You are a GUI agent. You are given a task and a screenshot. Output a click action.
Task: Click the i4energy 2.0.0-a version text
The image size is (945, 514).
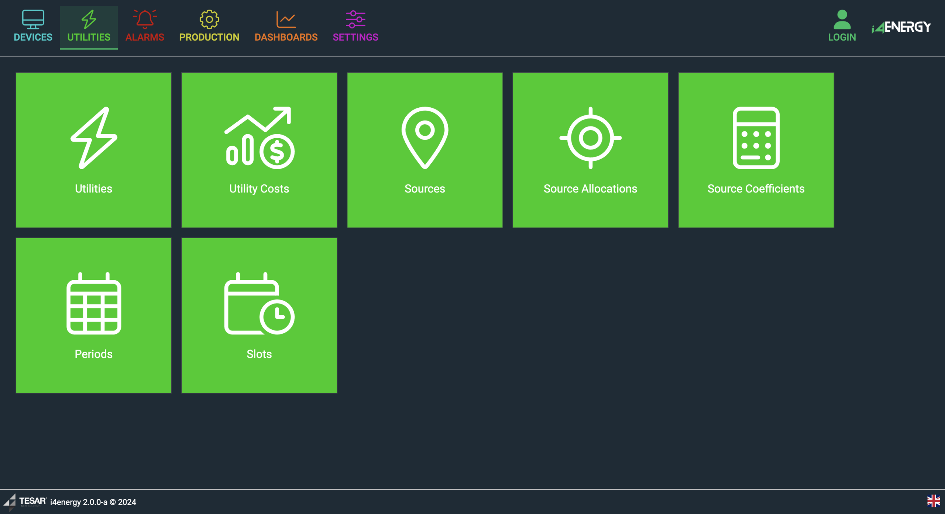point(93,502)
